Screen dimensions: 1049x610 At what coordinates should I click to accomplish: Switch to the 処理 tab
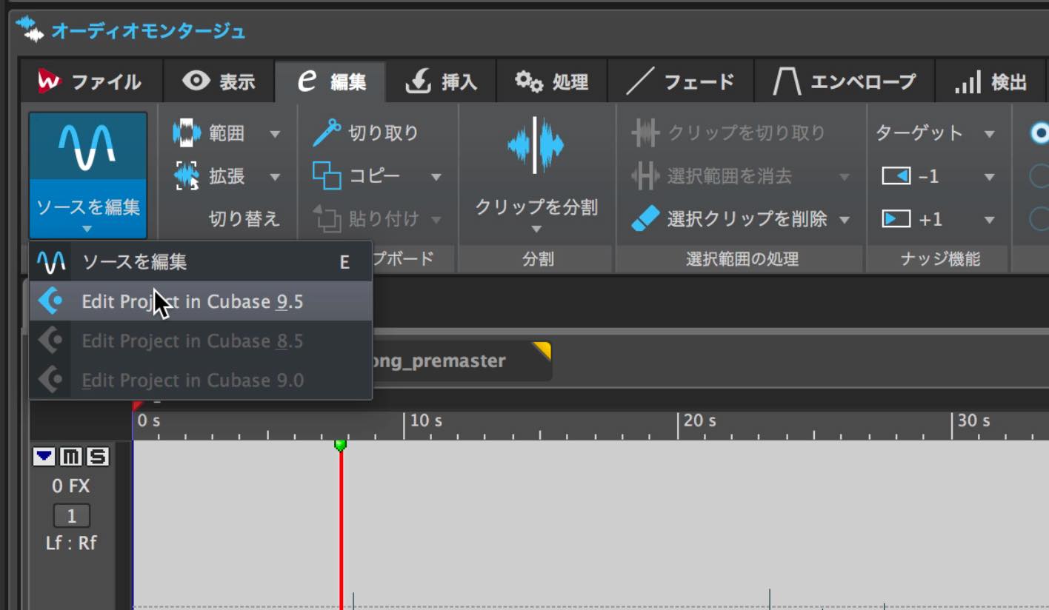551,81
